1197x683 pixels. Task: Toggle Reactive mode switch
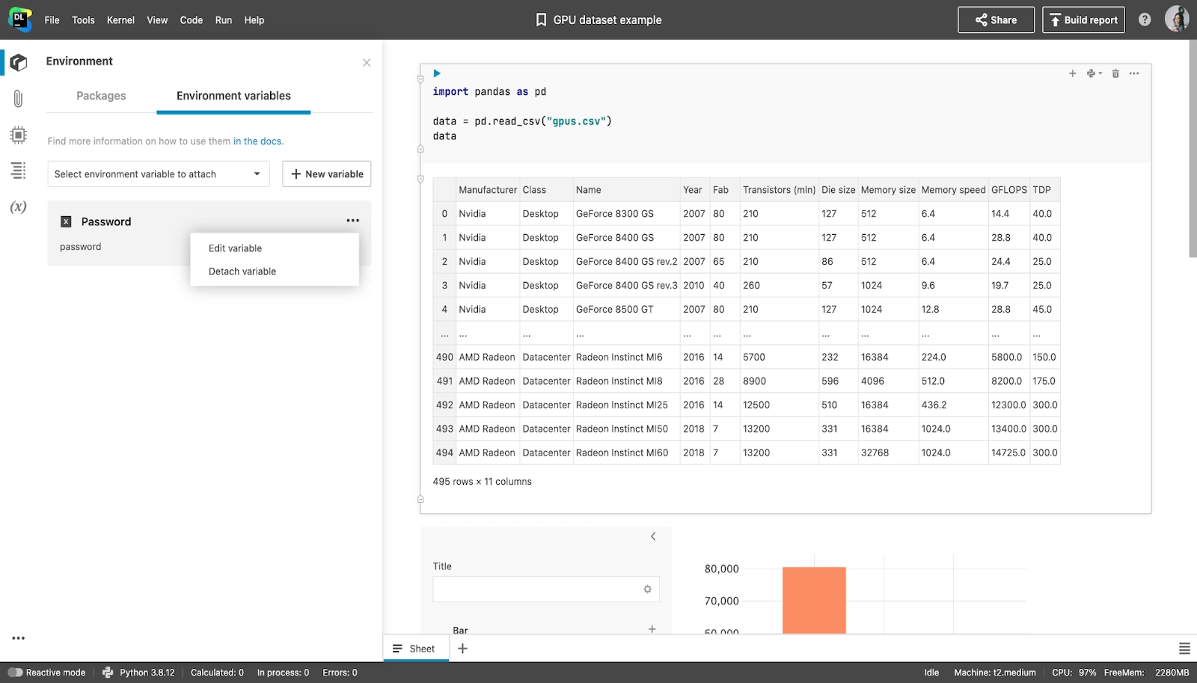click(15, 673)
